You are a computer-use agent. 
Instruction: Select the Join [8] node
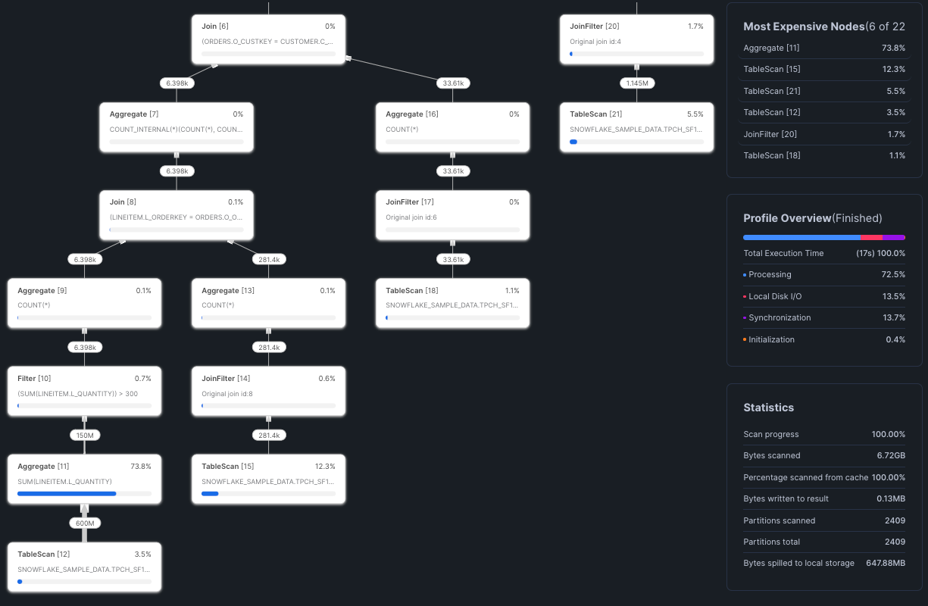[176, 214]
